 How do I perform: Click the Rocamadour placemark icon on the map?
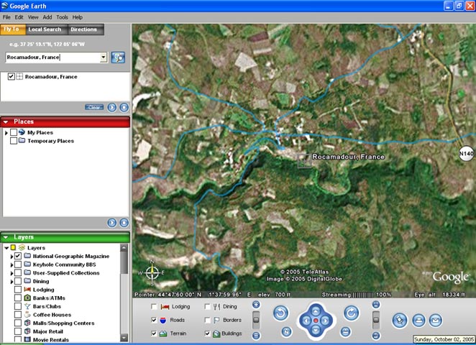(x=304, y=160)
